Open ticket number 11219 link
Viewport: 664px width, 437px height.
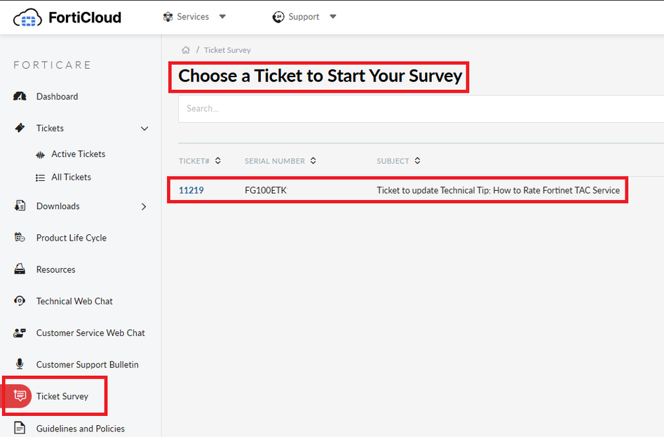coord(191,190)
